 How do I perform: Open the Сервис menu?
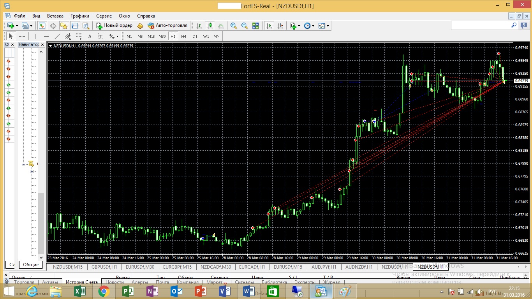coord(104,16)
